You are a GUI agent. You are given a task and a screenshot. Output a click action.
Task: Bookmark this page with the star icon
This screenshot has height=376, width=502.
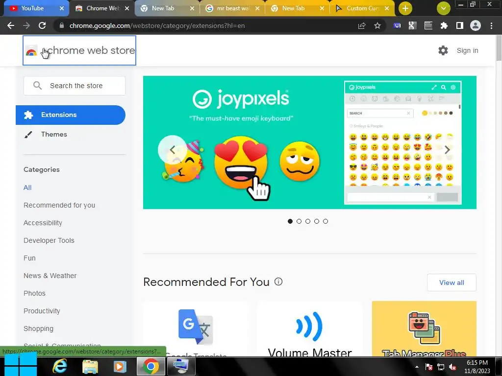coord(377,25)
